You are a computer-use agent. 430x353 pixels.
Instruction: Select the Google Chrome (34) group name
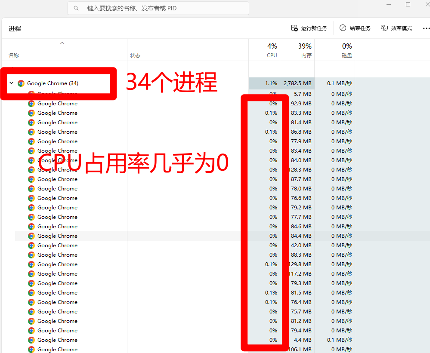53,83
